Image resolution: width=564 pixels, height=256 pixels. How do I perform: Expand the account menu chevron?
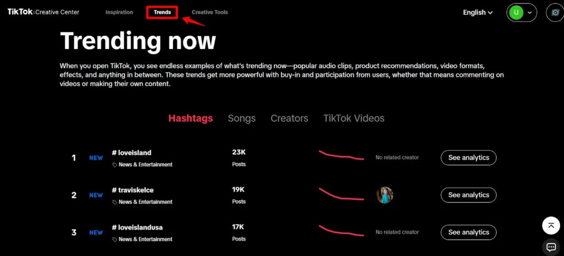(x=530, y=12)
